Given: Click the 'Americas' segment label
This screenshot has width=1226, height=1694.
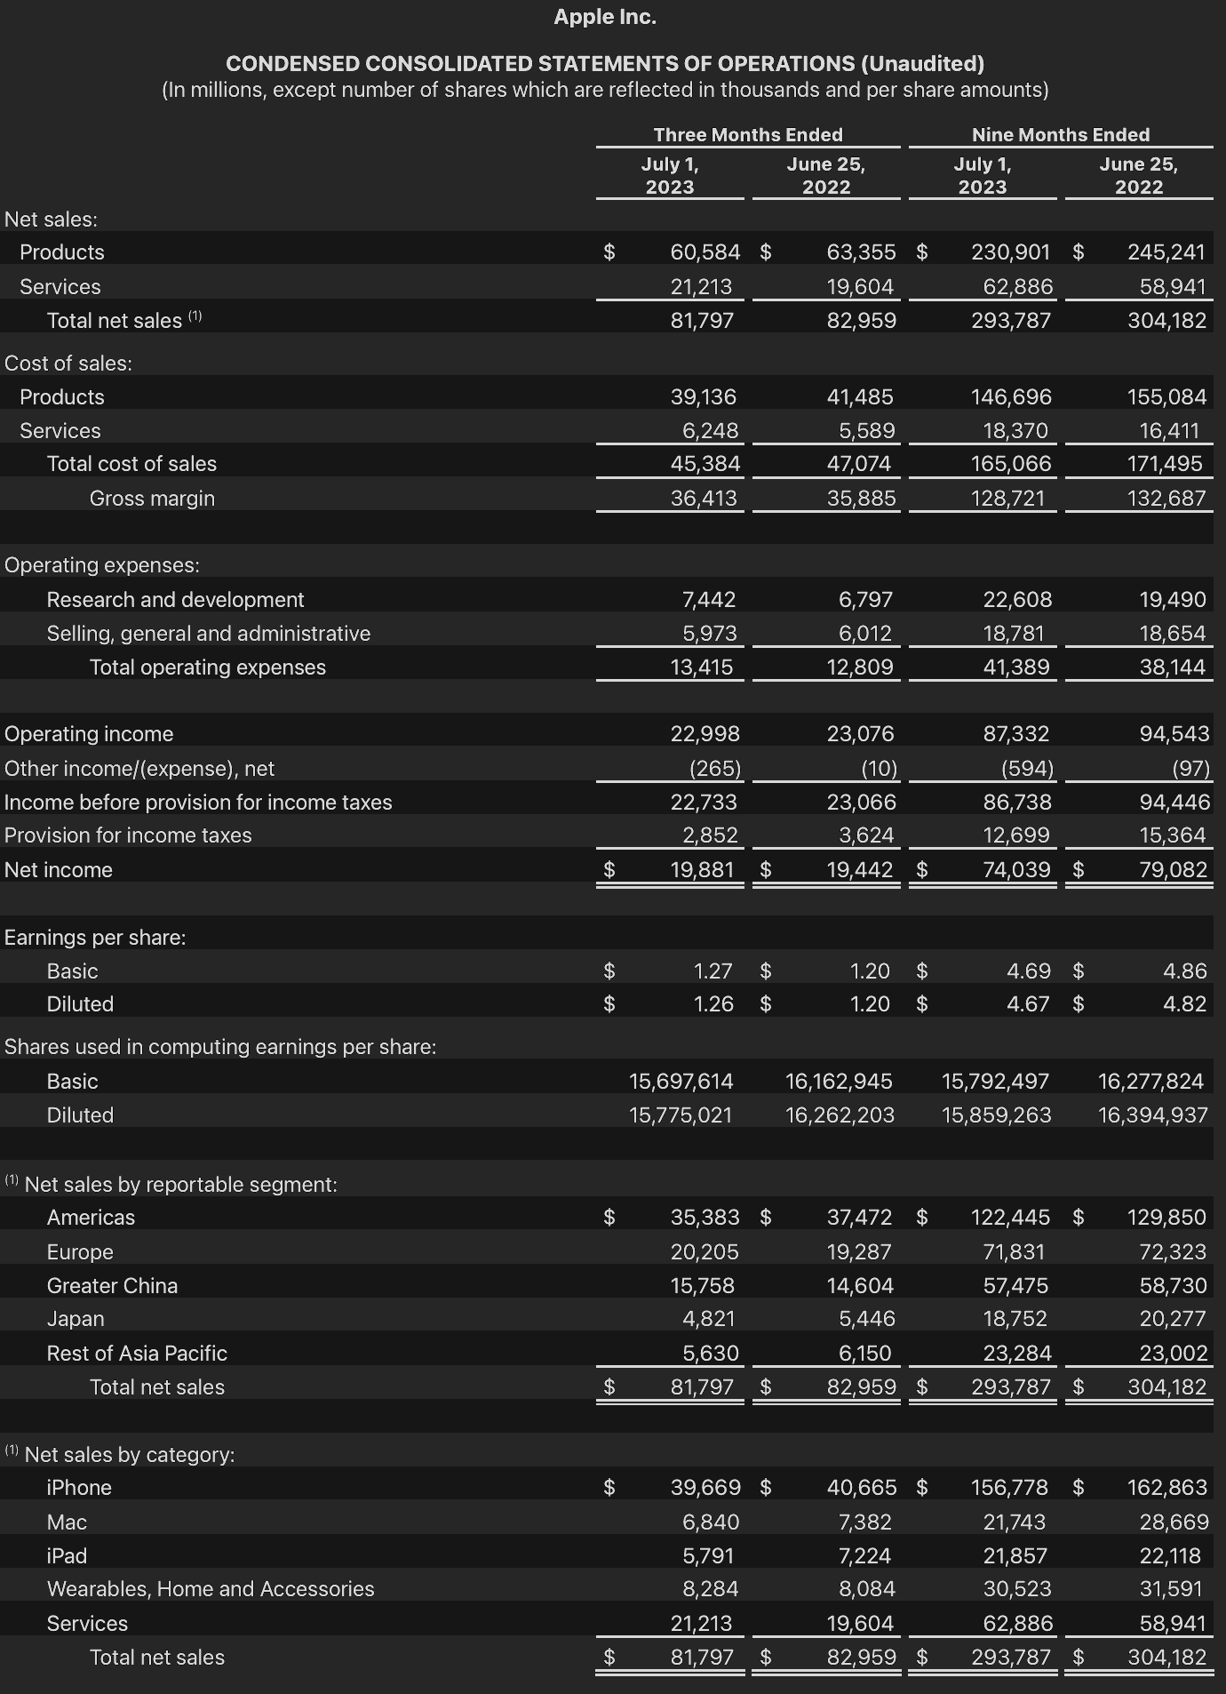Looking at the screenshot, I should (x=91, y=1218).
